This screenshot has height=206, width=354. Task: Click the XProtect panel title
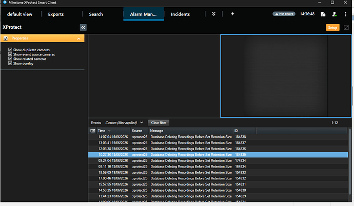pyautogui.click(x=12, y=27)
